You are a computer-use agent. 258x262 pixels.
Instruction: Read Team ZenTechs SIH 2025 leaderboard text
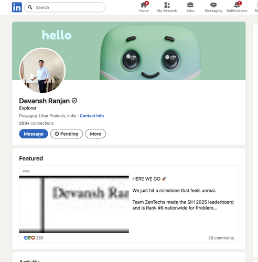pyautogui.click(x=183, y=205)
